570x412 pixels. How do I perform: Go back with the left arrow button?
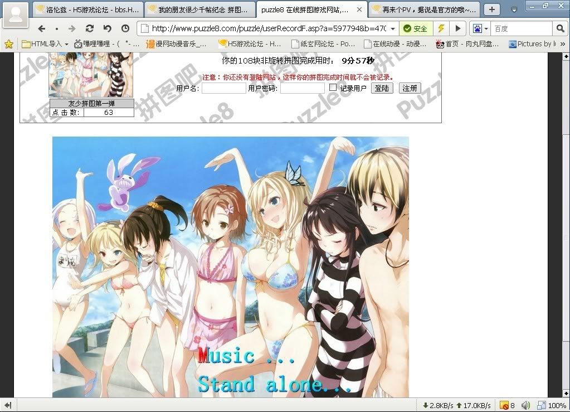42,29
